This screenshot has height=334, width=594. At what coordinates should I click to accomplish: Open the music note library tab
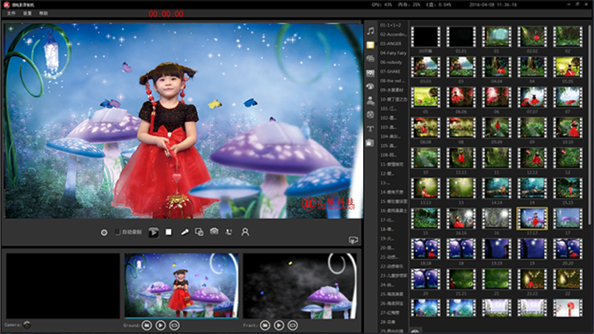point(371,31)
